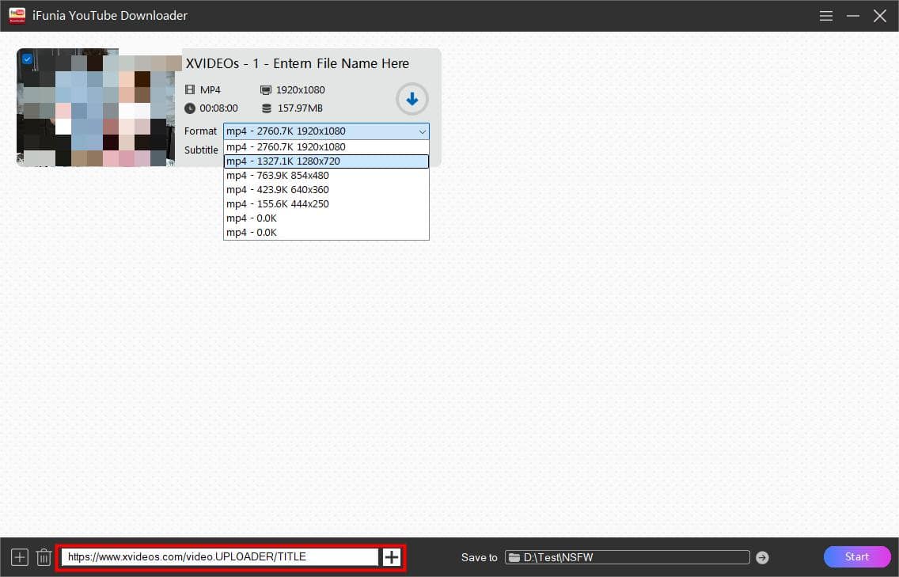This screenshot has height=577, width=899.
Task: Uncheck the video selection checkbox on the thumbnail
Action: click(x=27, y=58)
